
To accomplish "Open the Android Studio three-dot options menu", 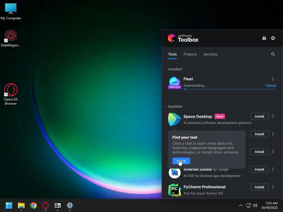I will point(273,169).
